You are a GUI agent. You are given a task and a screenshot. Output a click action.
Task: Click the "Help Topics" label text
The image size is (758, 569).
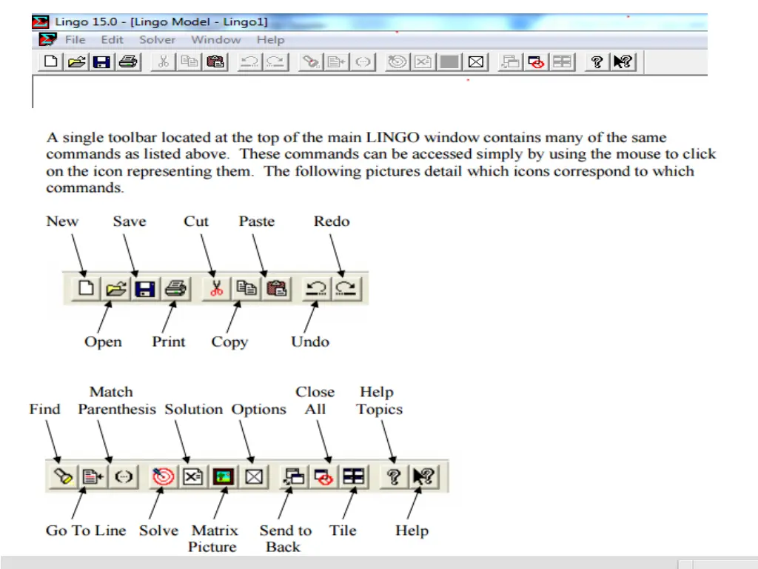click(380, 401)
